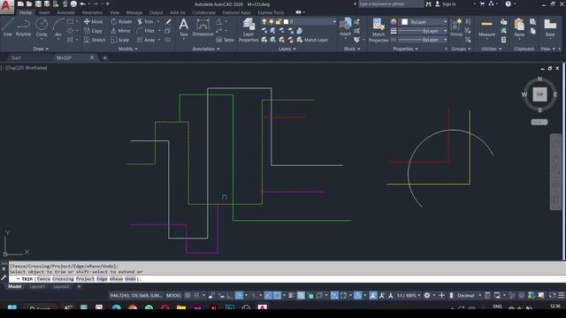The height and width of the screenshot is (318, 566).
Task: Open the Manage ribbon tab
Action: pyautogui.click(x=134, y=12)
